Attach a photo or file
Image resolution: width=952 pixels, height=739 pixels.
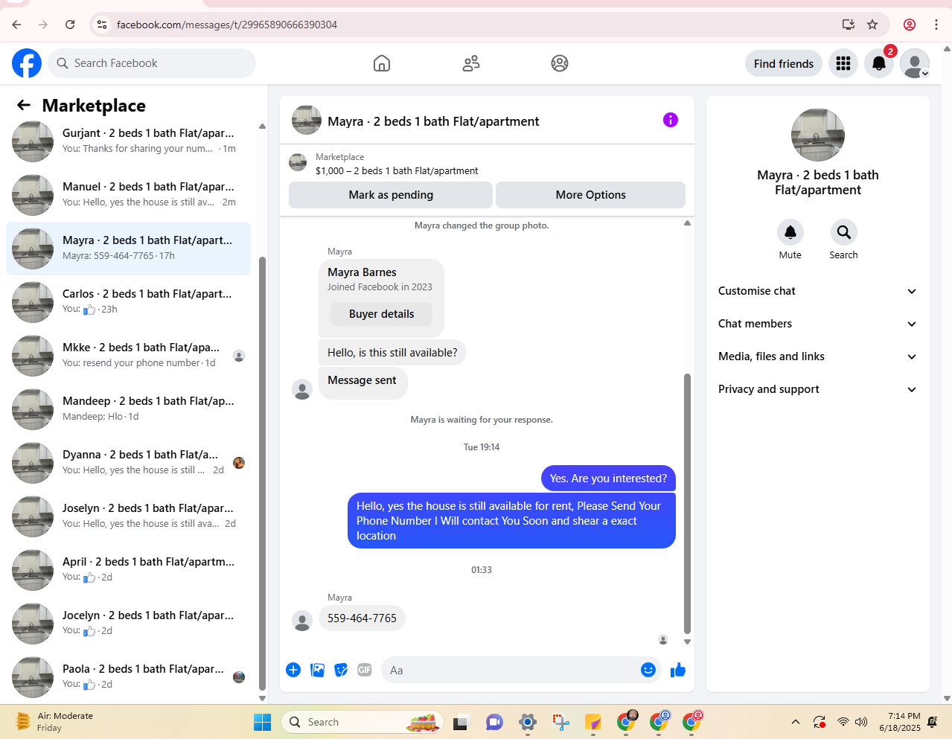tap(317, 670)
